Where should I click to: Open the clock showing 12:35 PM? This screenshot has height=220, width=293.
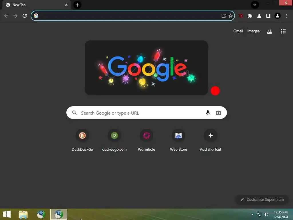pos(281,215)
